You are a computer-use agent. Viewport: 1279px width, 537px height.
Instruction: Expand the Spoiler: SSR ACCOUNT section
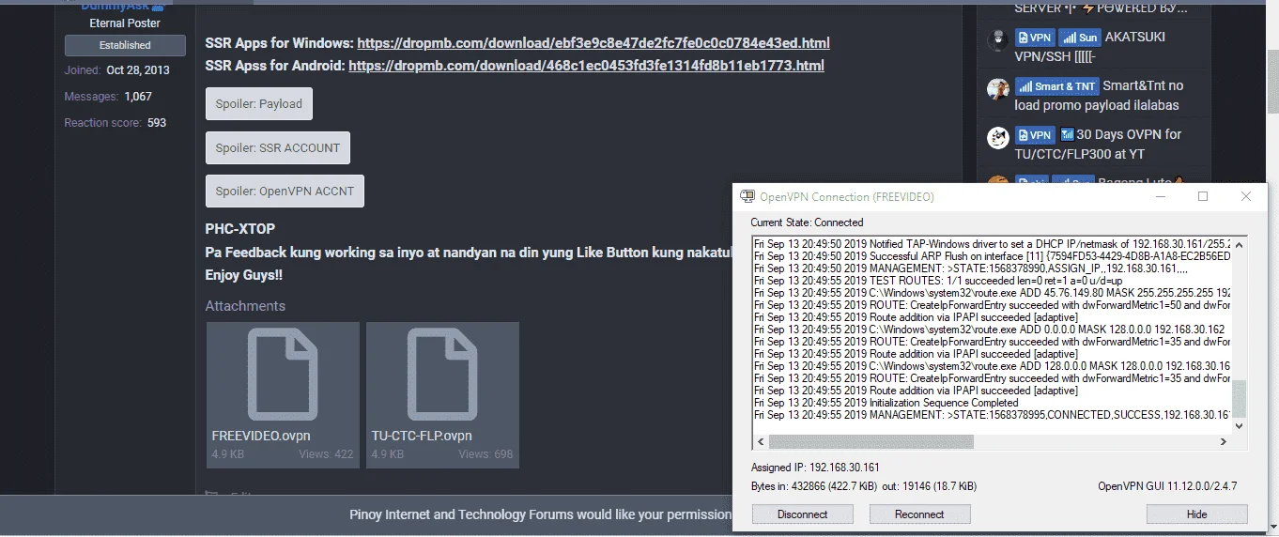tap(278, 147)
